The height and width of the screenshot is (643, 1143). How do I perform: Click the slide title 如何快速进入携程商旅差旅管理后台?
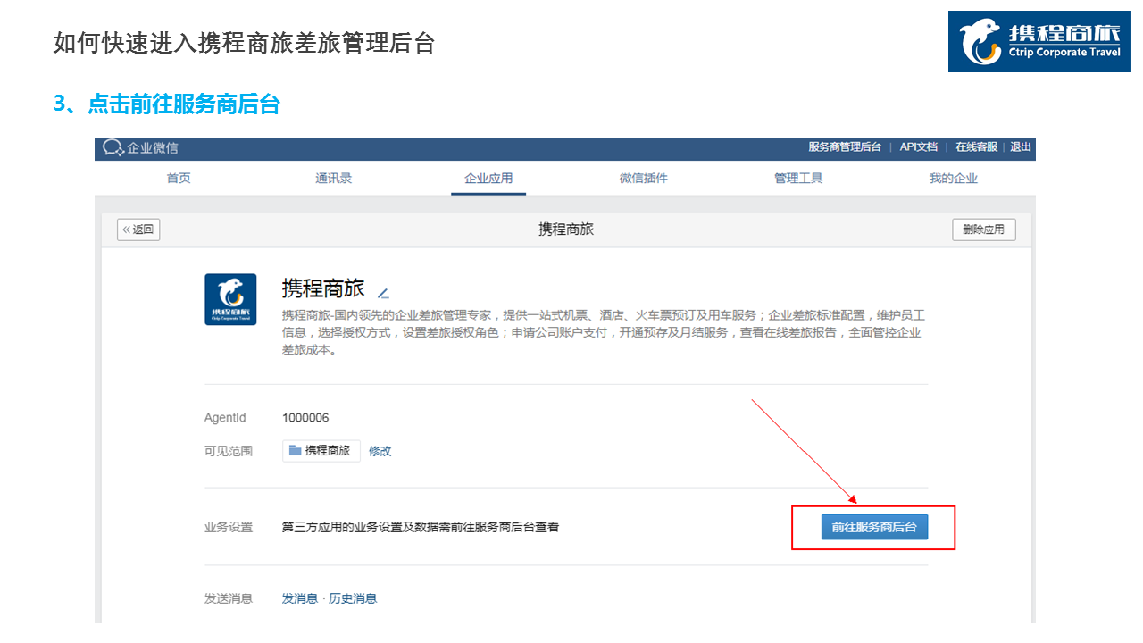pyautogui.click(x=244, y=42)
